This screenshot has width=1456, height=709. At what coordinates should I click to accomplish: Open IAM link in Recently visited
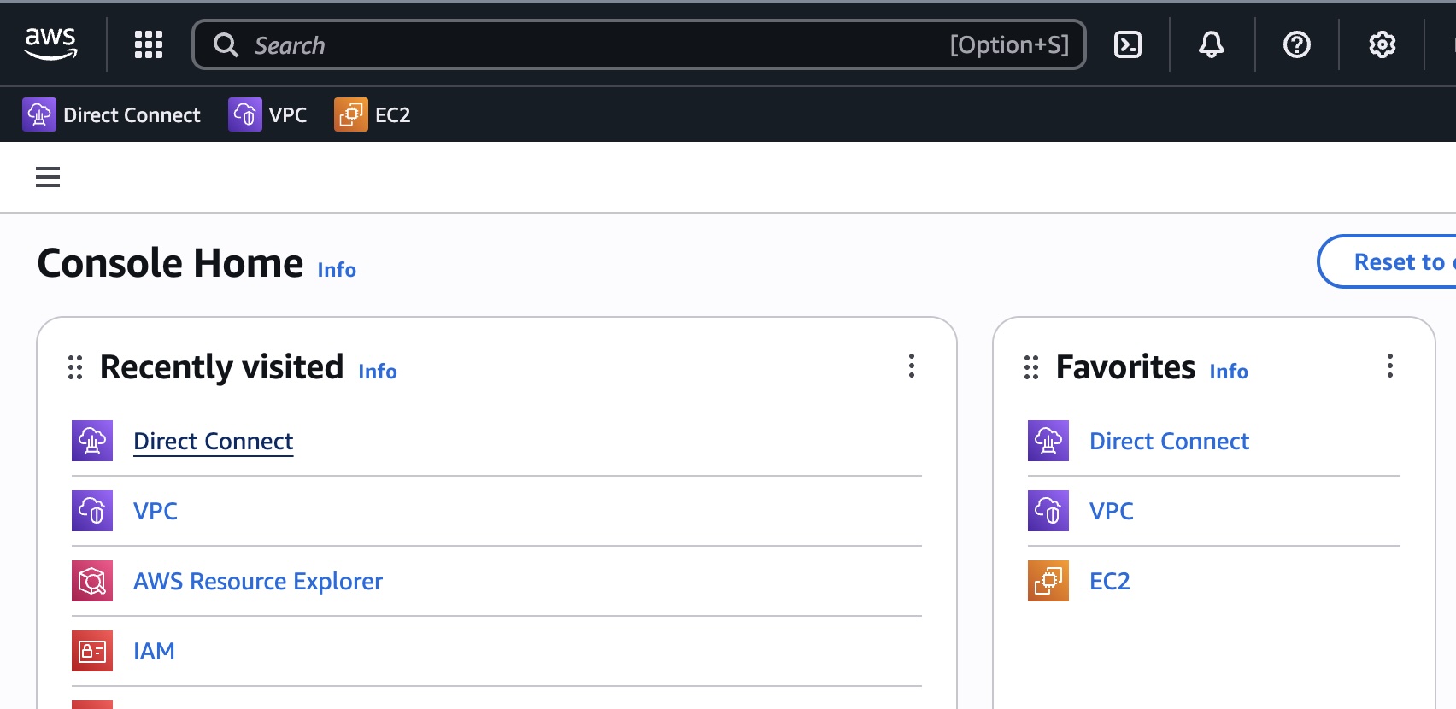tap(154, 651)
